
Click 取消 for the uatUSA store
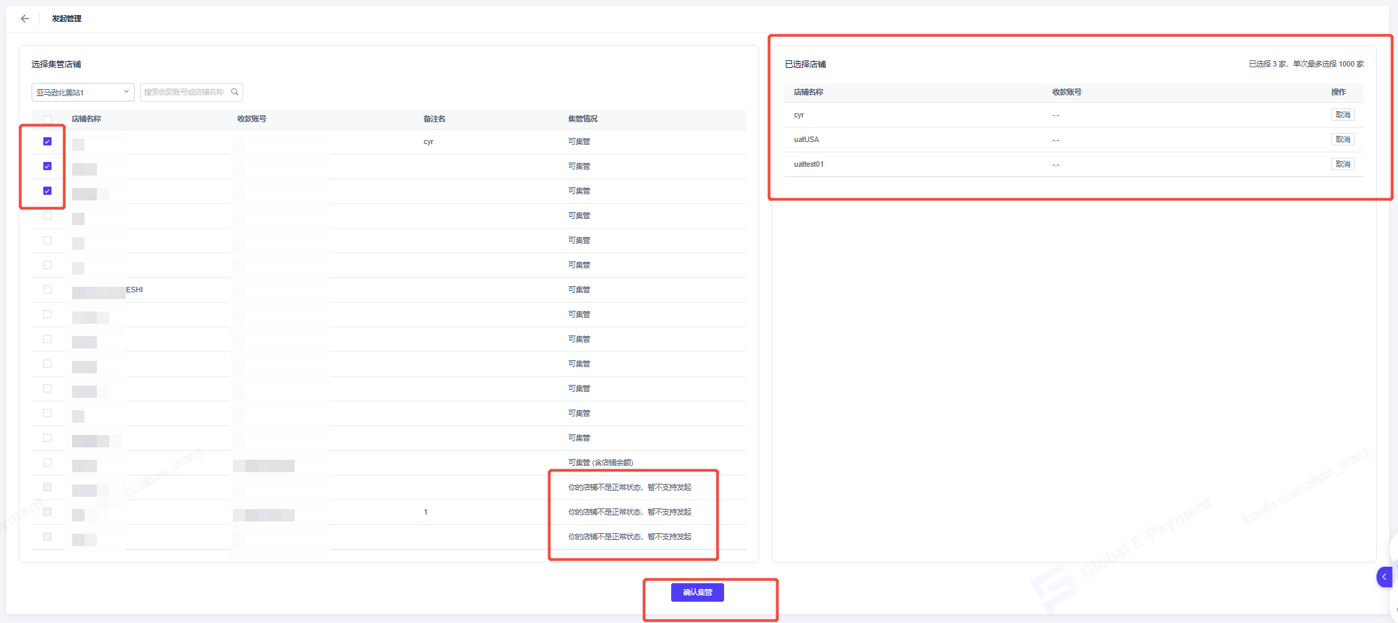1342,140
